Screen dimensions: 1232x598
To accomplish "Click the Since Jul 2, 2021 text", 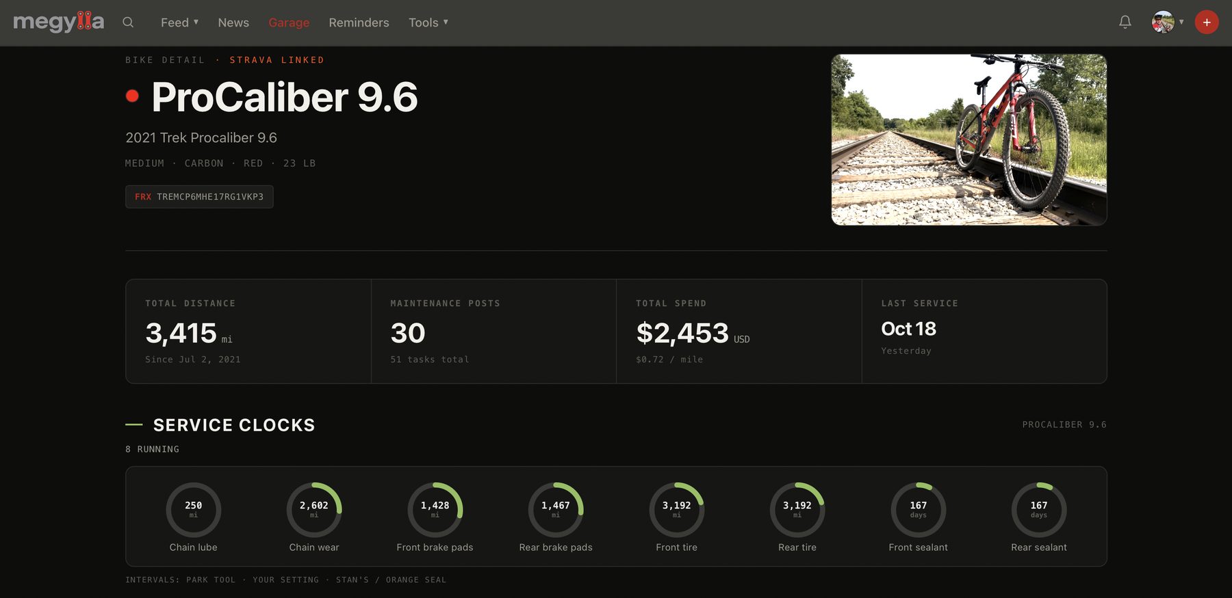I will point(193,359).
